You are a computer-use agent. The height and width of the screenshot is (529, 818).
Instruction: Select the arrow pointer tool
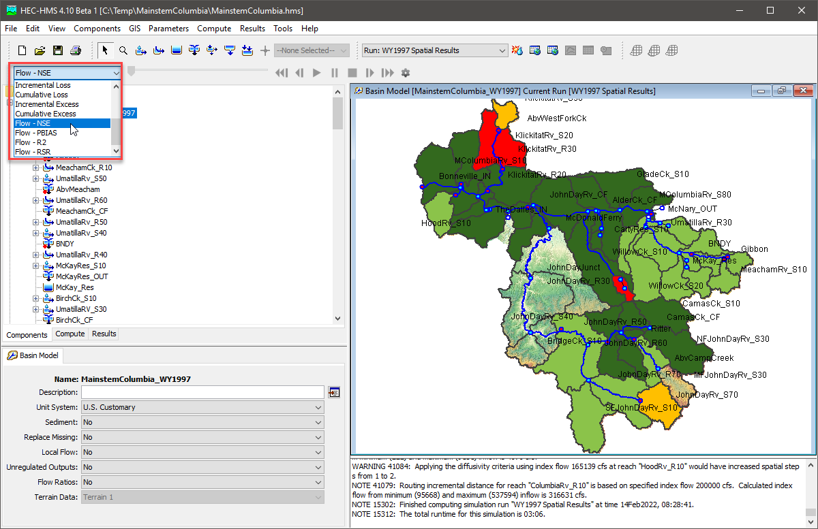tap(106, 50)
